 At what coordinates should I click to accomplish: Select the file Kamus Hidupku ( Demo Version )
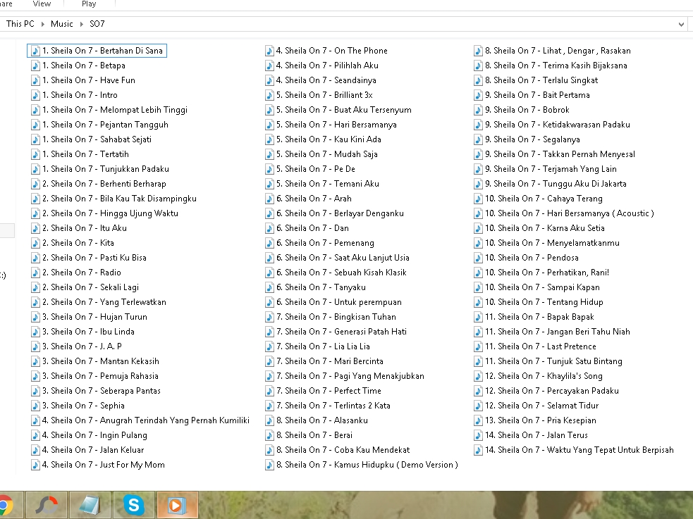pos(362,465)
